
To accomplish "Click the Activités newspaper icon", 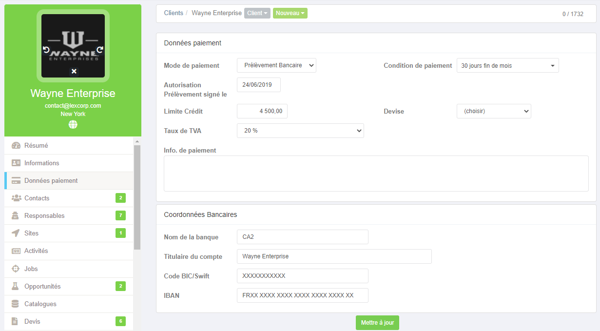I will coord(16,251).
